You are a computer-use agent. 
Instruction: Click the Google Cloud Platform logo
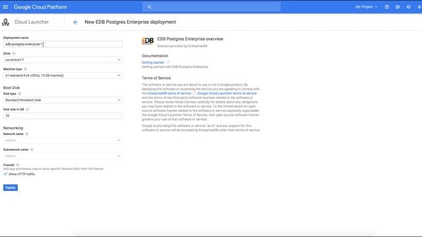click(x=40, y=7)
